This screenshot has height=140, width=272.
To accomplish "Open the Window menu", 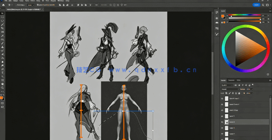I will pyautogui.click(x=61, y=1).
